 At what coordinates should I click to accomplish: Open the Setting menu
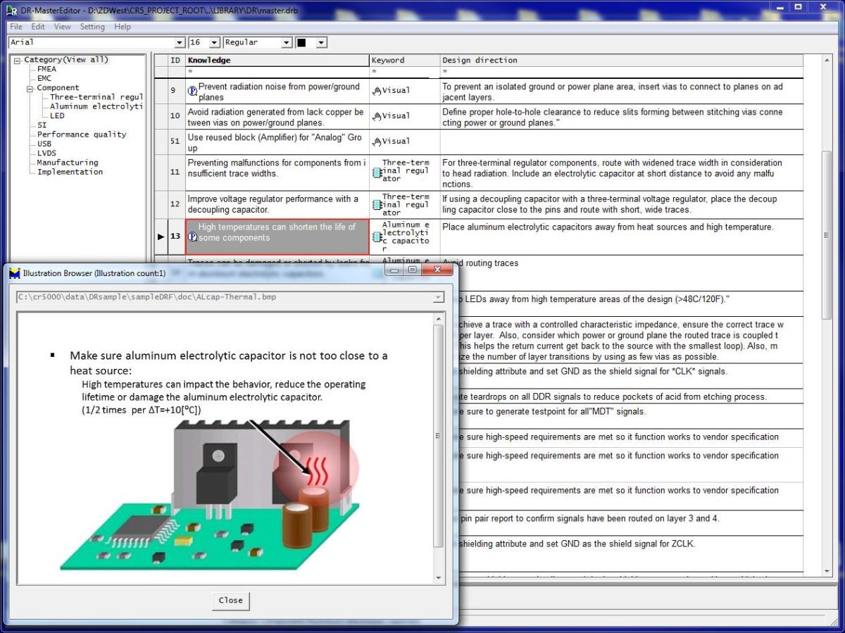pos(92,27)
